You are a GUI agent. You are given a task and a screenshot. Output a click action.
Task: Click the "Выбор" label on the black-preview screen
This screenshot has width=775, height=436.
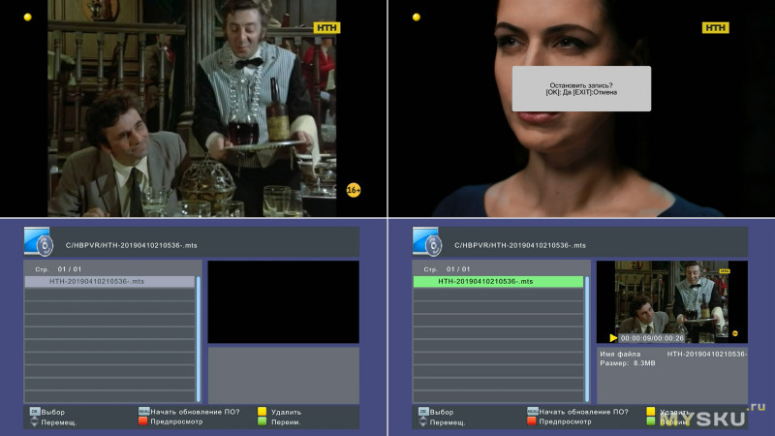[x=53, y=412]
